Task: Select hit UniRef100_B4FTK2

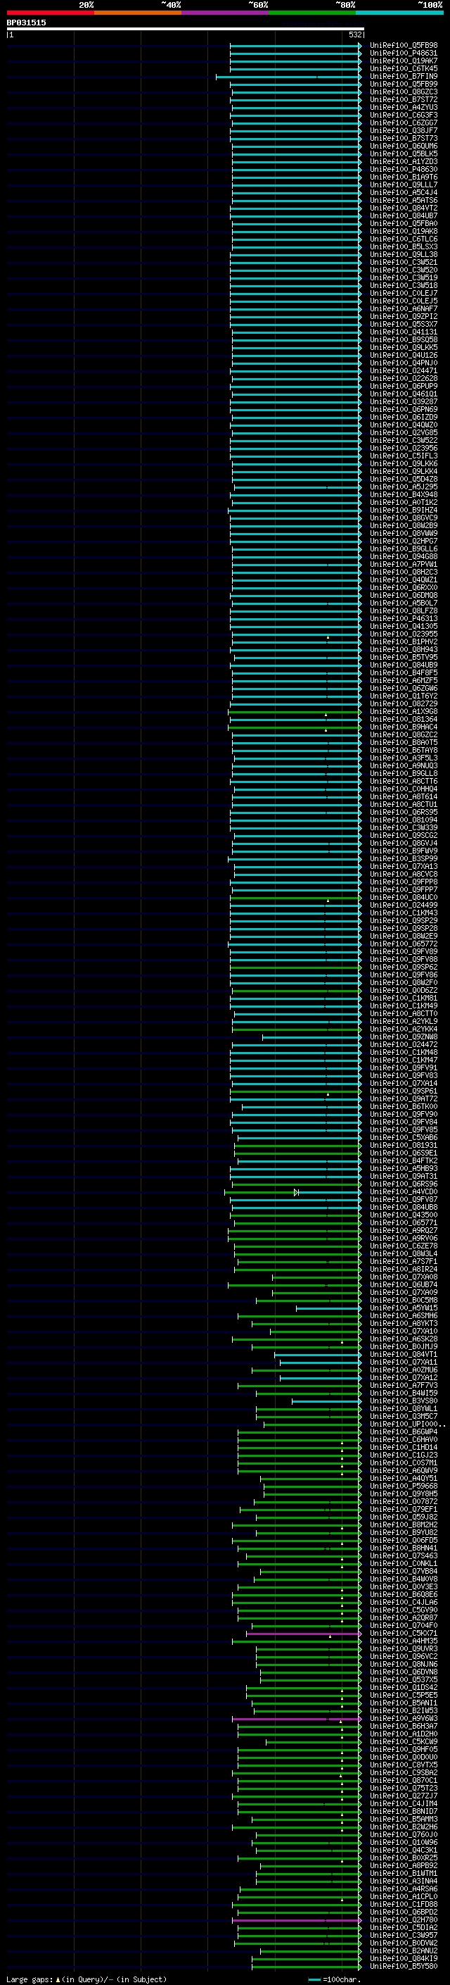Action: [x=404, y=1160]
